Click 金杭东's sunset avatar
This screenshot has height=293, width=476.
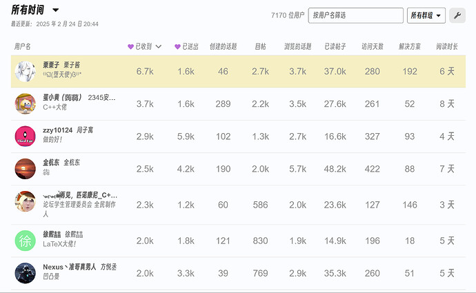tap(26, 169)
